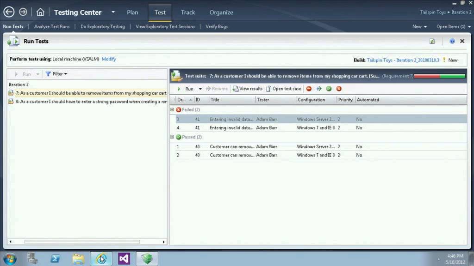
Task: Click View results
Action: [x=248, y=89]
